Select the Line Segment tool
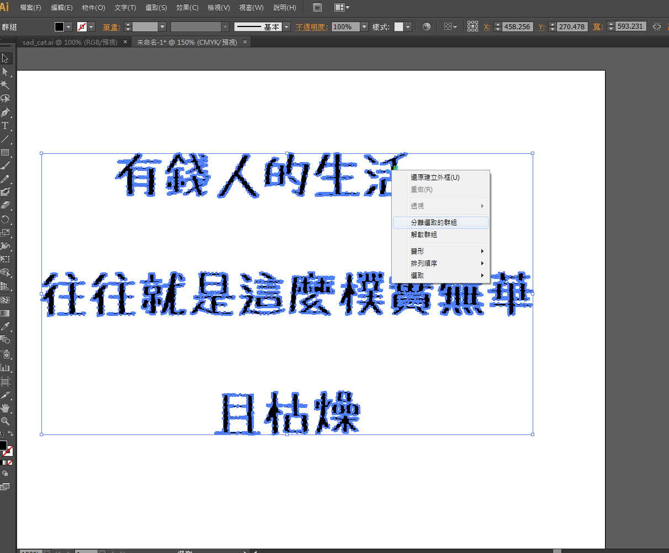 coord(5,139)
